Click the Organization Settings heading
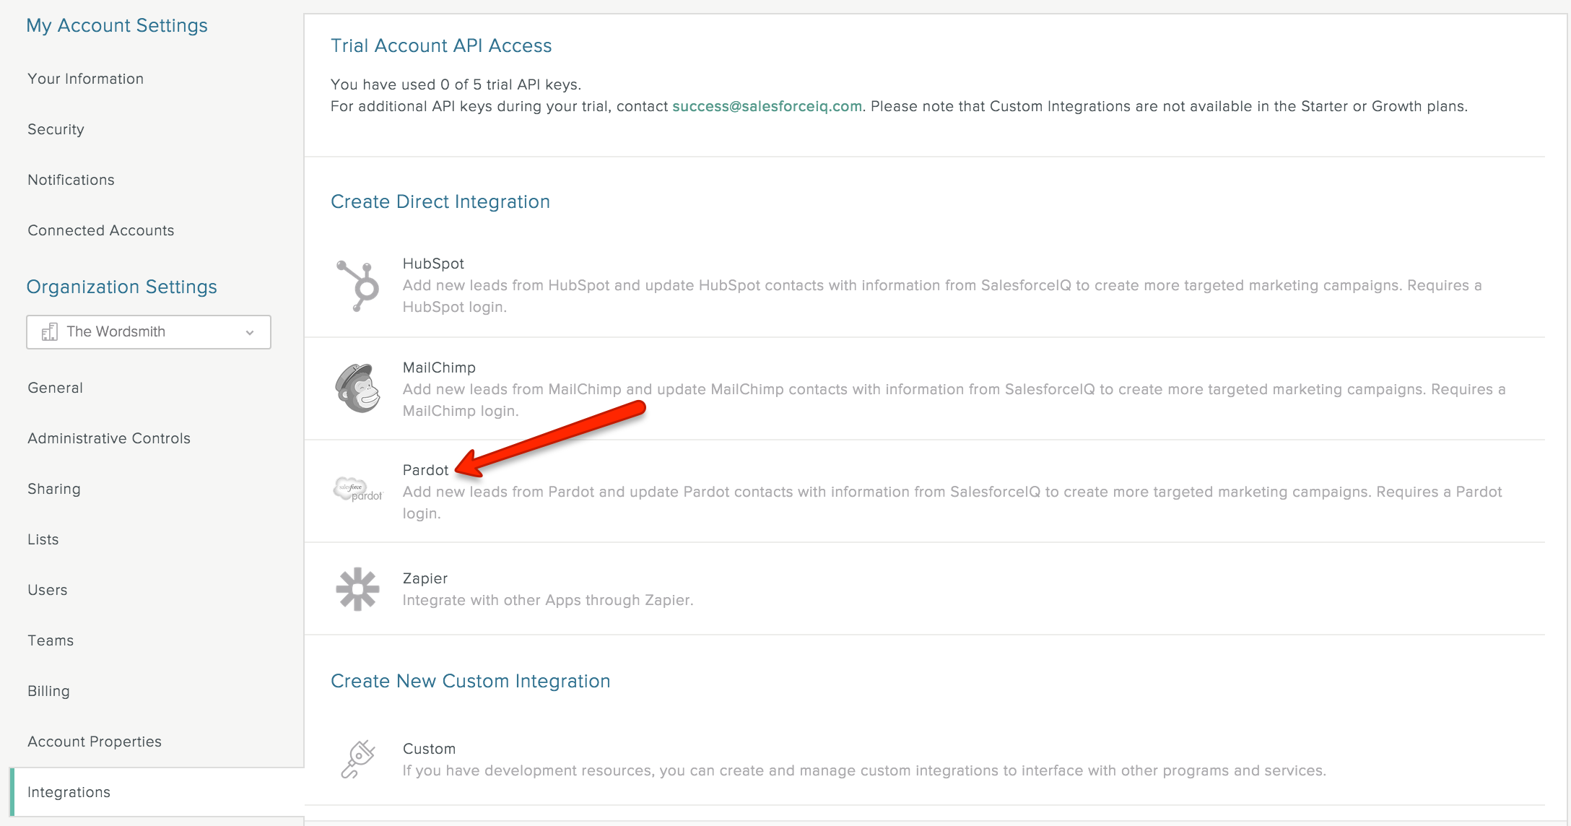 pos(121,287)
